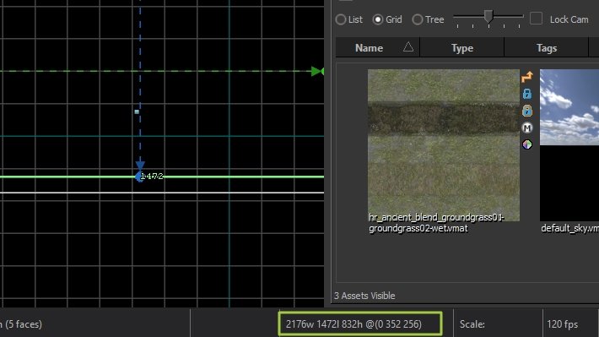Click the Name column sort triangle
The image size is (599, 337).
(408, 47)
